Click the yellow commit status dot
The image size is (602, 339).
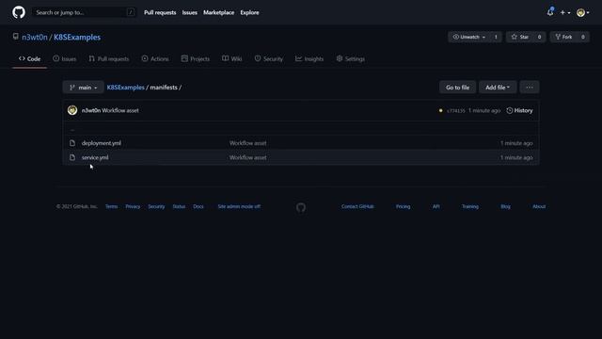(440, 111)
